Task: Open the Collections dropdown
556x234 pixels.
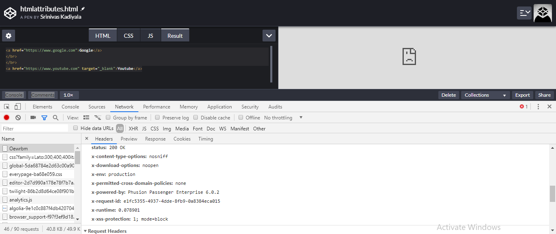Action: [485, 95]
